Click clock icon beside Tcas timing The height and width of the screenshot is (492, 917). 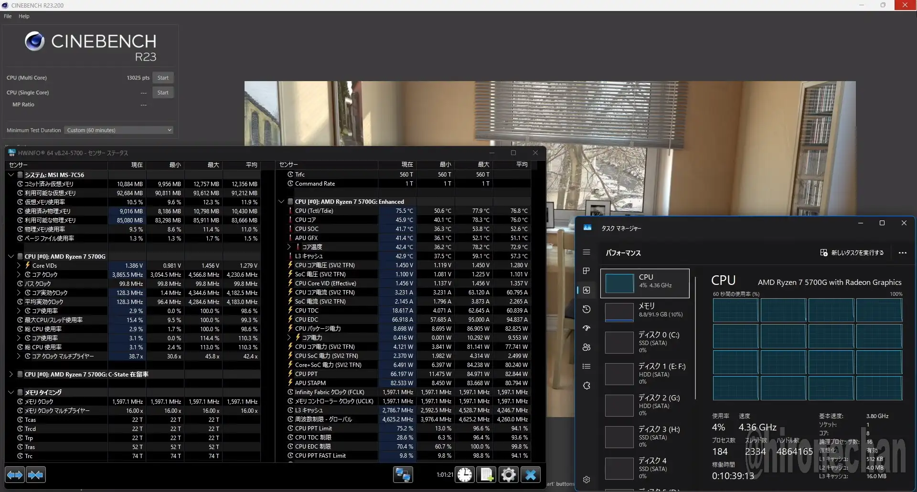tap(20, 420)
